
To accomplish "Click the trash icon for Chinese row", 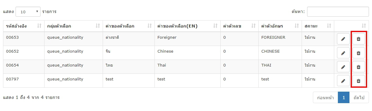I will [x=359, y=53].
